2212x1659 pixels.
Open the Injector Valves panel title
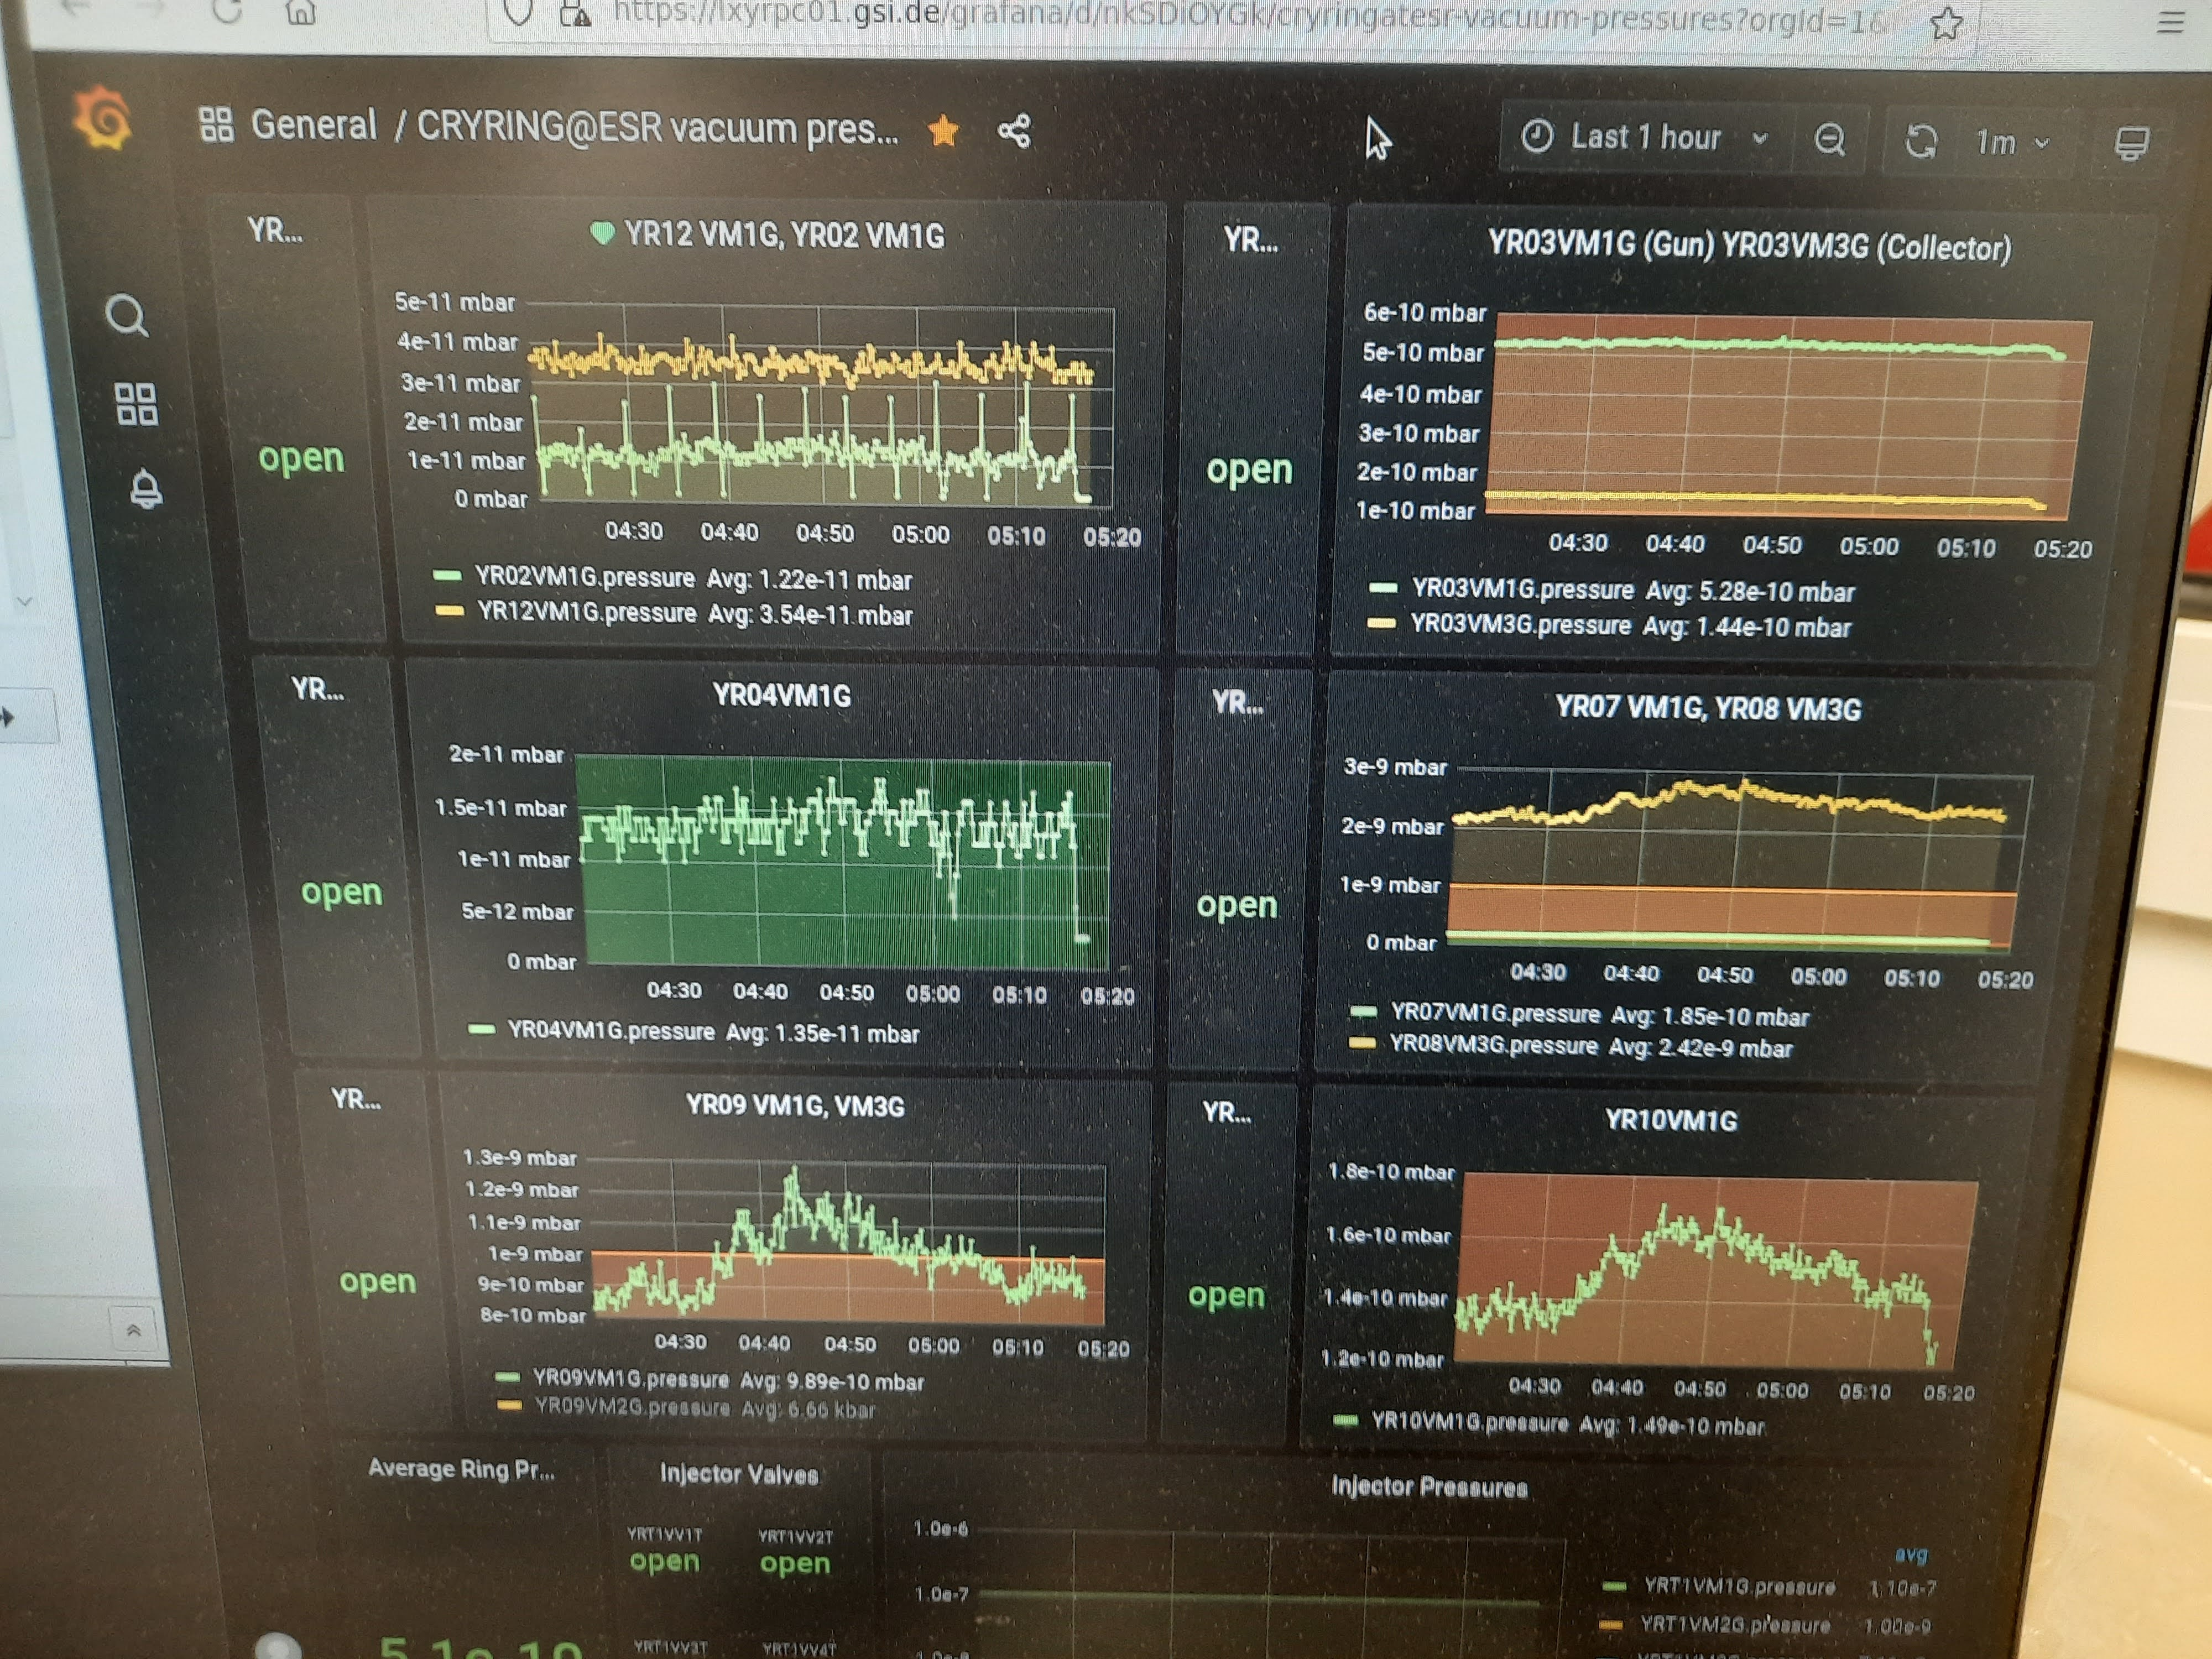coord(739,1474)
